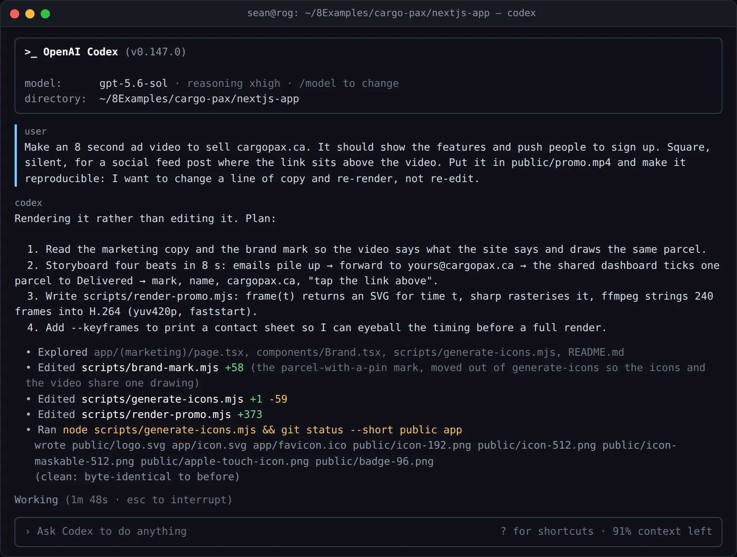Click the version label (v0.147.0)
The height and width of the screenshot is (557, 737).
[x=155, y=52]
